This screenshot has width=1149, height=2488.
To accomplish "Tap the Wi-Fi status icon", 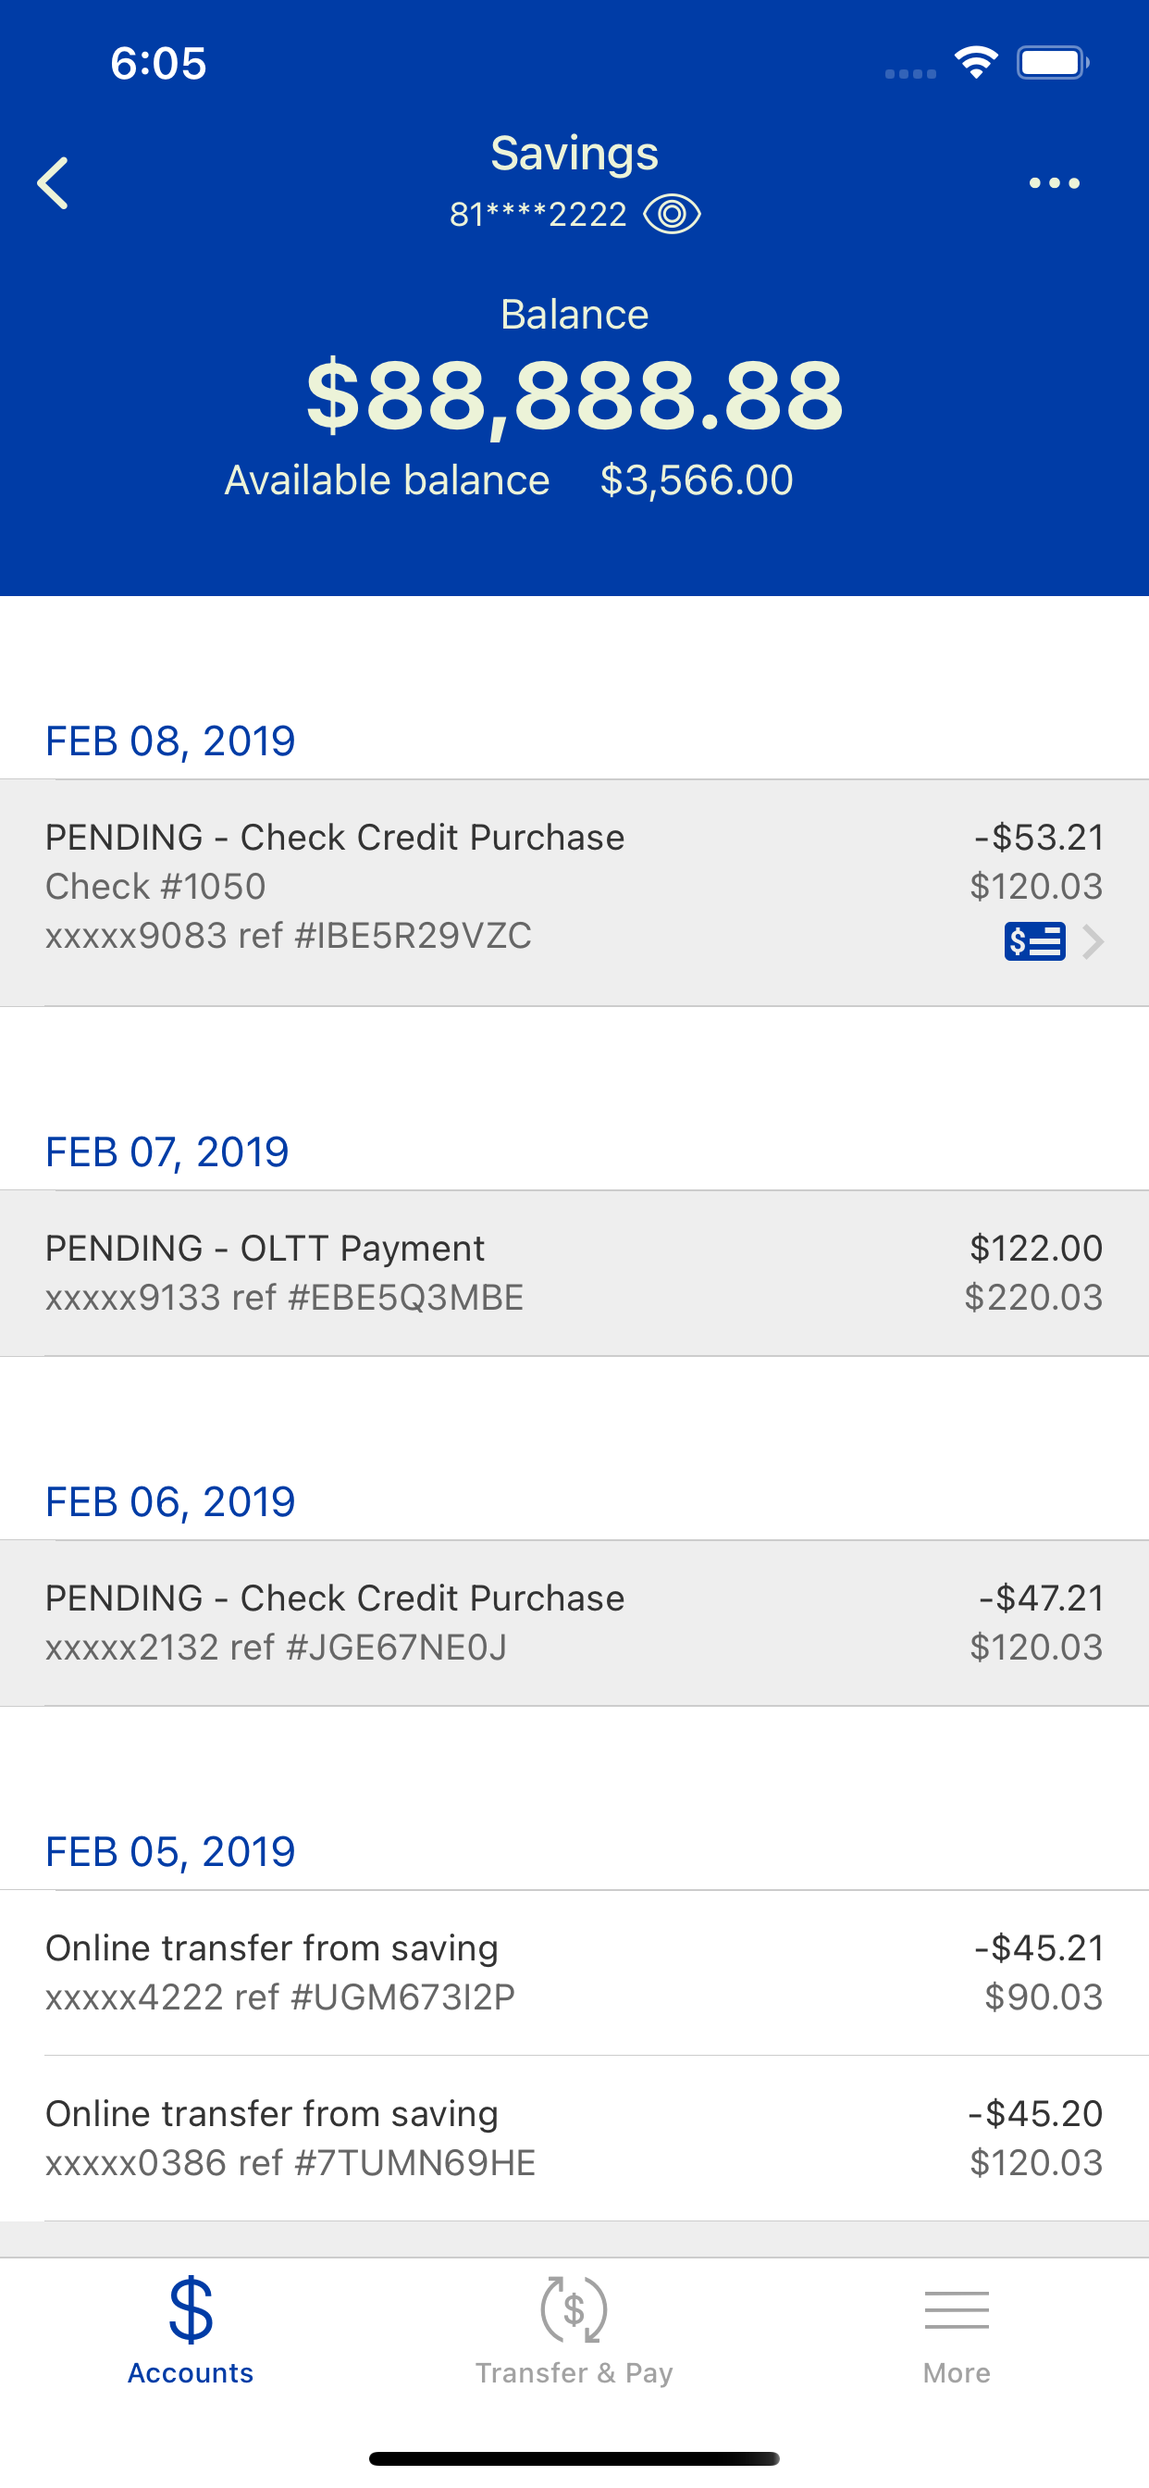I will click(x=976, y=63).
